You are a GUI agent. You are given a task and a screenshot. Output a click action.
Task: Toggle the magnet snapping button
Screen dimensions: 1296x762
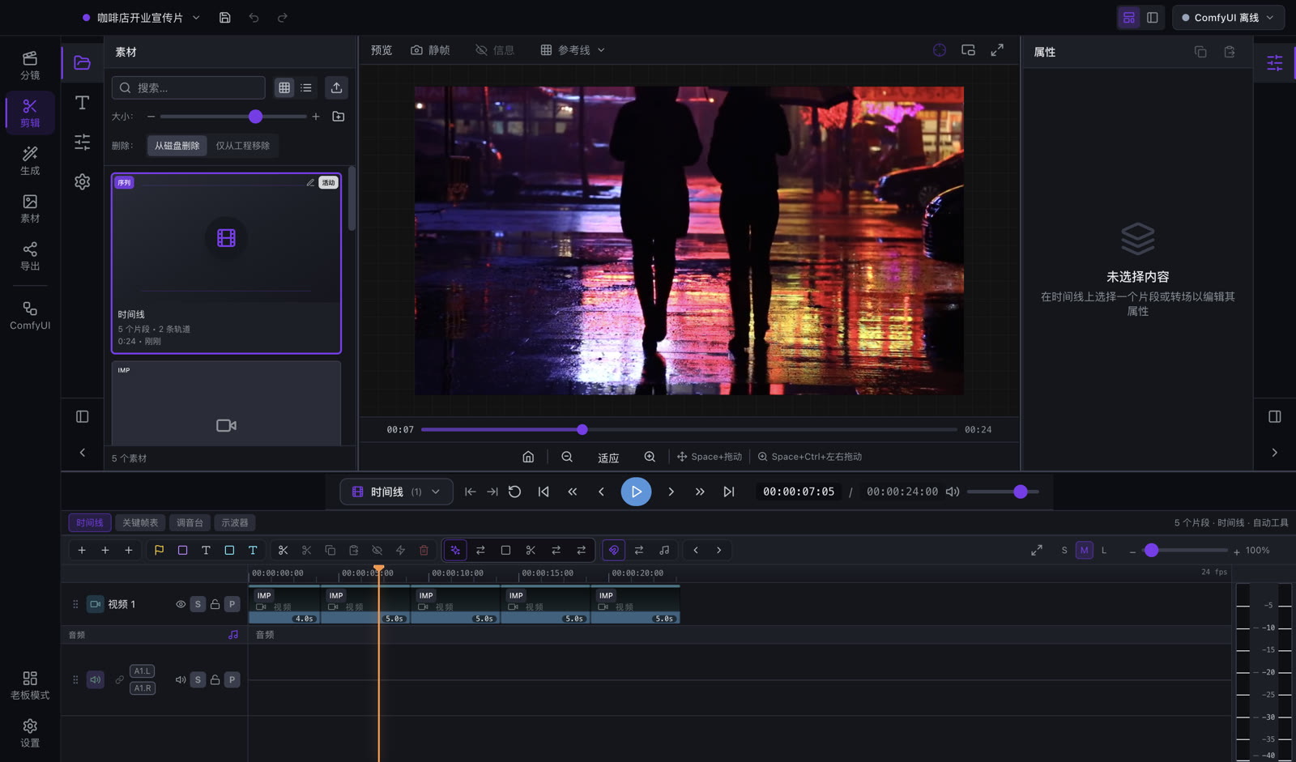[x=613, y=550]
